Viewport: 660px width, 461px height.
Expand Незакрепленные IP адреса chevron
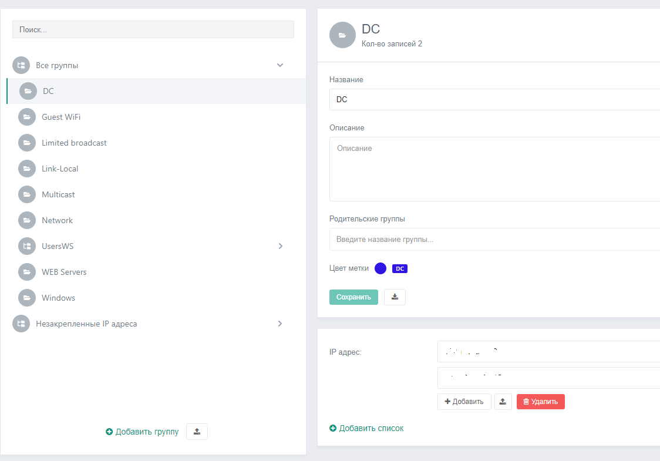(x=280, y=324)
